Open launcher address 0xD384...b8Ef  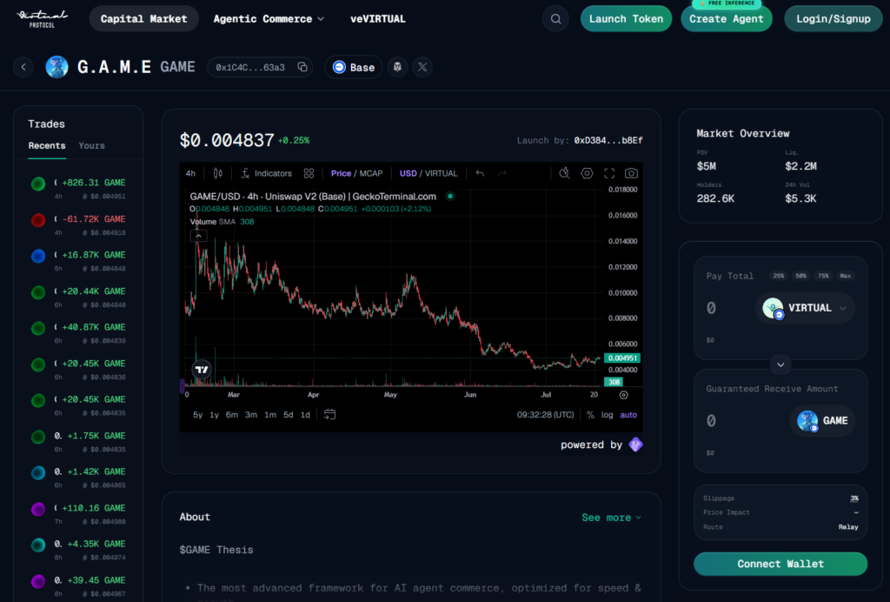click(x=608, y=140)
